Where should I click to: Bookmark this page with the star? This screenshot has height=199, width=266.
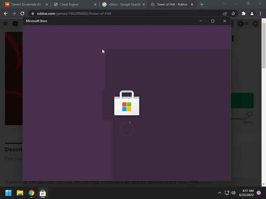233,13
